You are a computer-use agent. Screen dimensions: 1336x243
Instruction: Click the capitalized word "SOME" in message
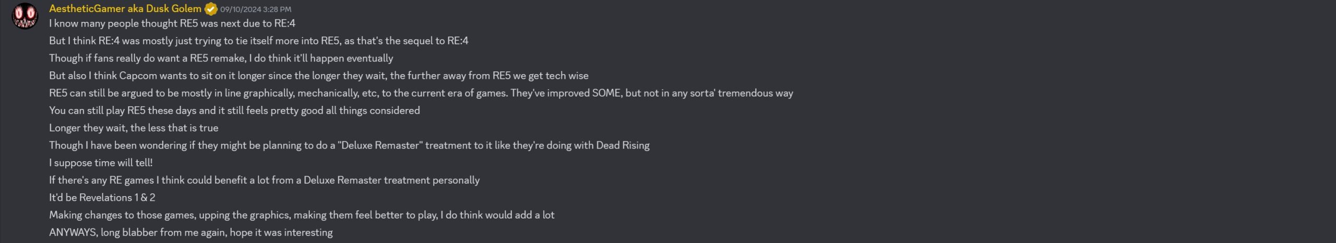pos(606,93)
